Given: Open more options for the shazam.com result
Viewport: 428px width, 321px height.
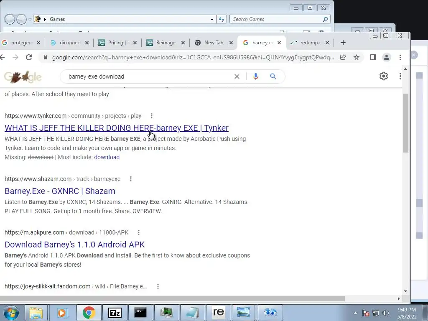Looking at the screenshot, I should pyautogui.click(x=131, y=179).
